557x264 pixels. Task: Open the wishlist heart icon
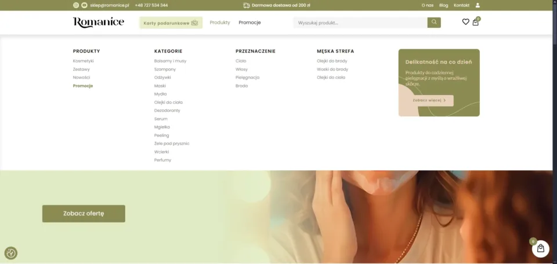click(465, 22)
